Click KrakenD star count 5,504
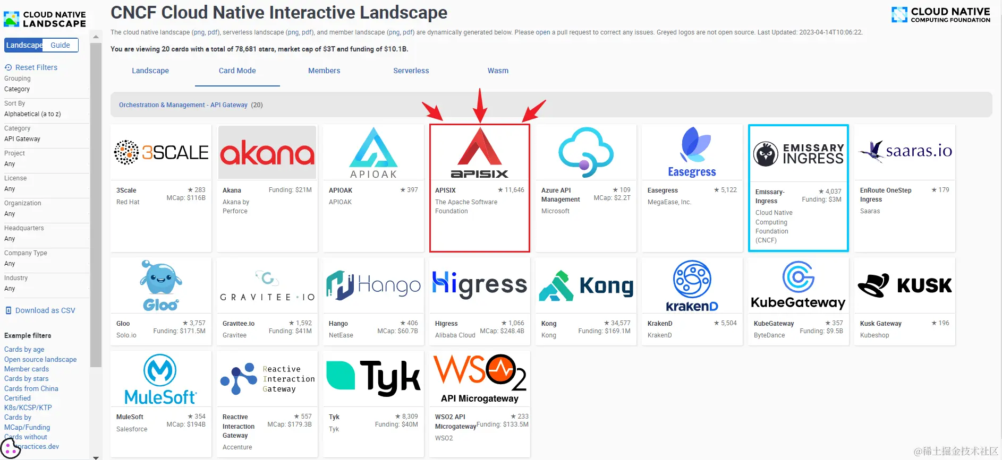Viewport: 1002px width, 460px height. pyautogui.click(x=725, y=323)
